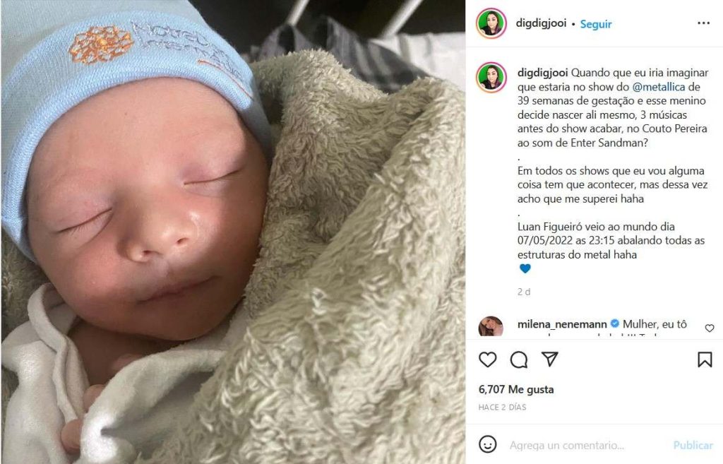Click digdigjooi profile avatar in header

pos(491,23)
